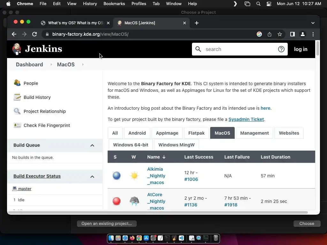The image size is (327, 245).
Task: Open a new tab with plus button
Action: point(197,23)
